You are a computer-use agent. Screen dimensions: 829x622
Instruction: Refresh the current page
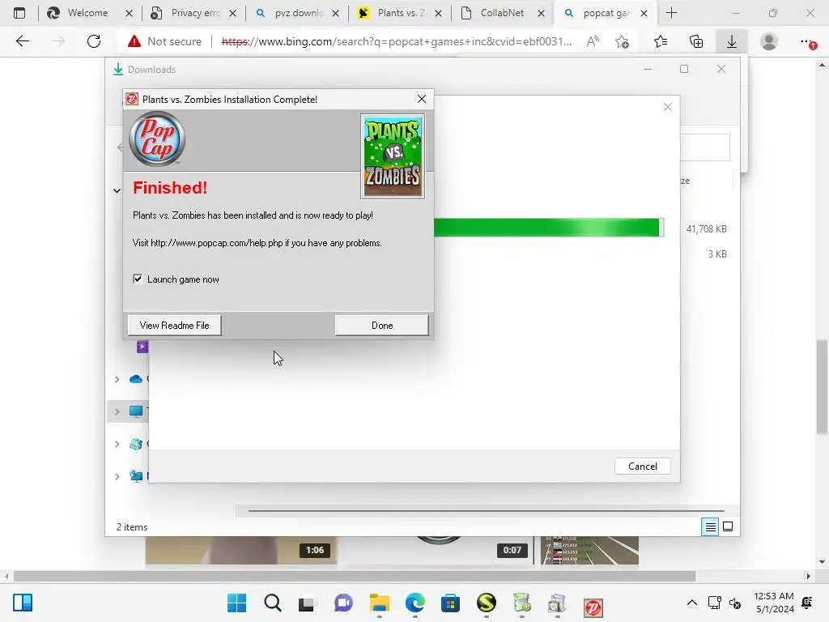tap(94, 41)
